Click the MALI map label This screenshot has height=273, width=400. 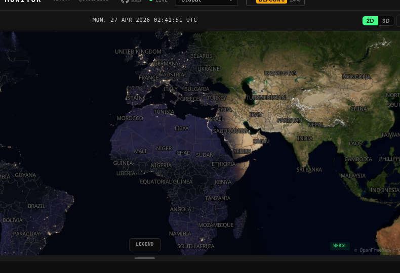[x=140, y=151]
